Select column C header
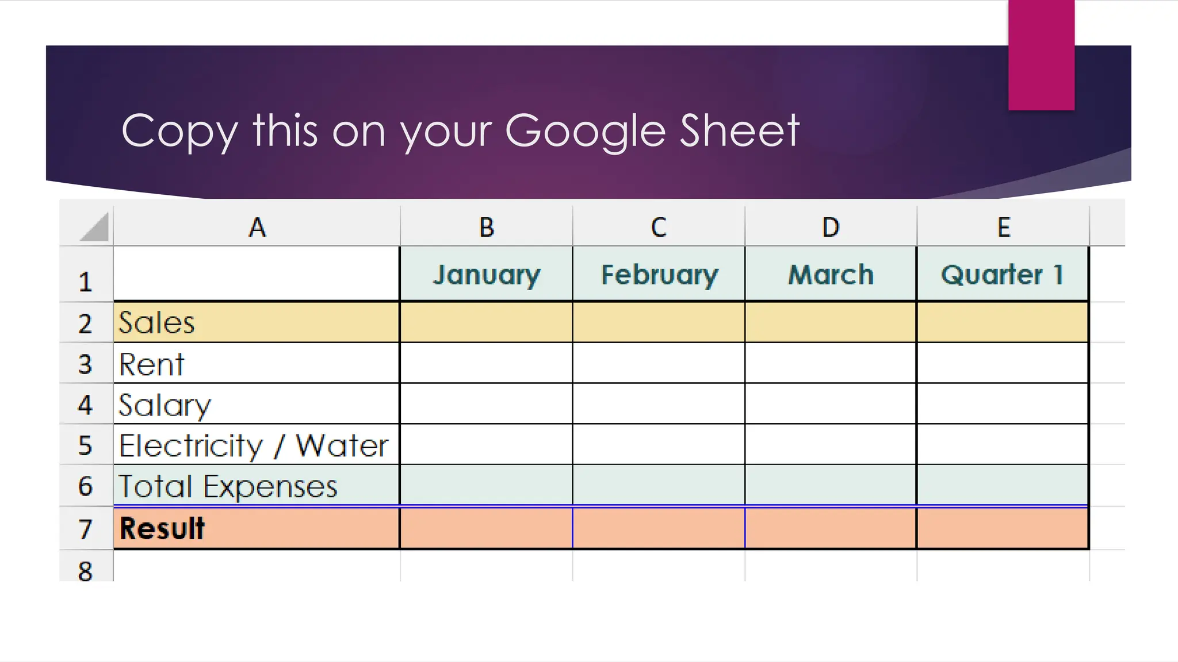Viewport: 1178px width, 662px height. pyautogui.click(x=659, y=226)
